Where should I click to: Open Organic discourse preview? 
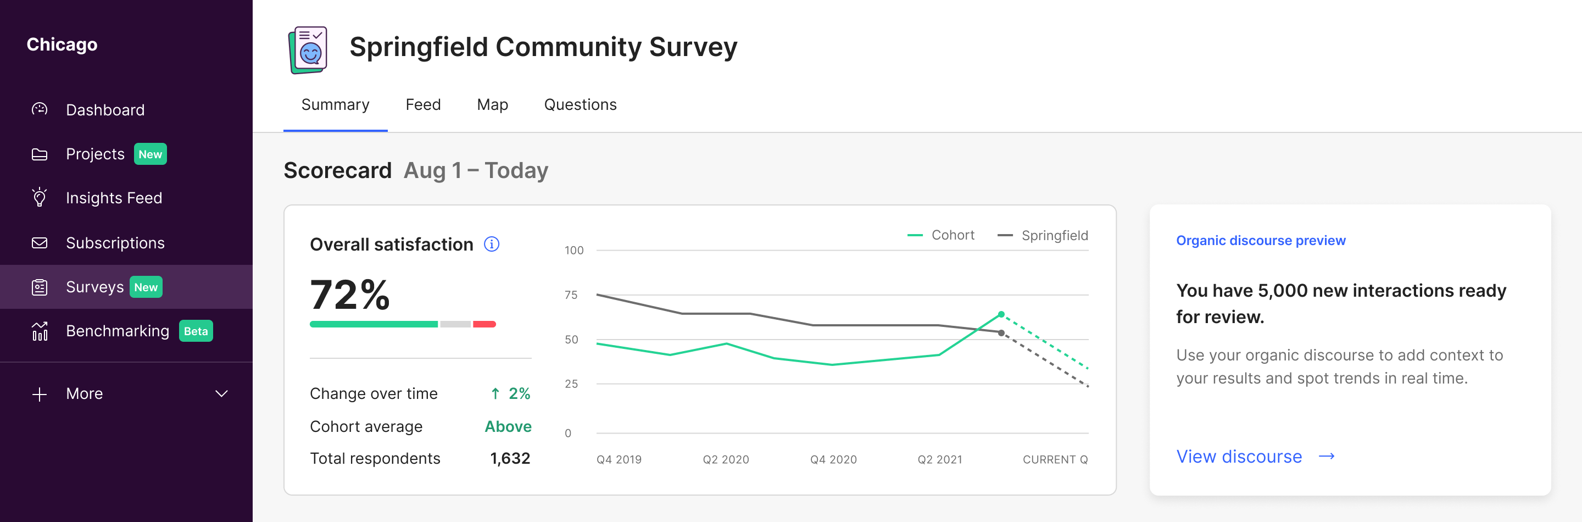click(1260, 240)
